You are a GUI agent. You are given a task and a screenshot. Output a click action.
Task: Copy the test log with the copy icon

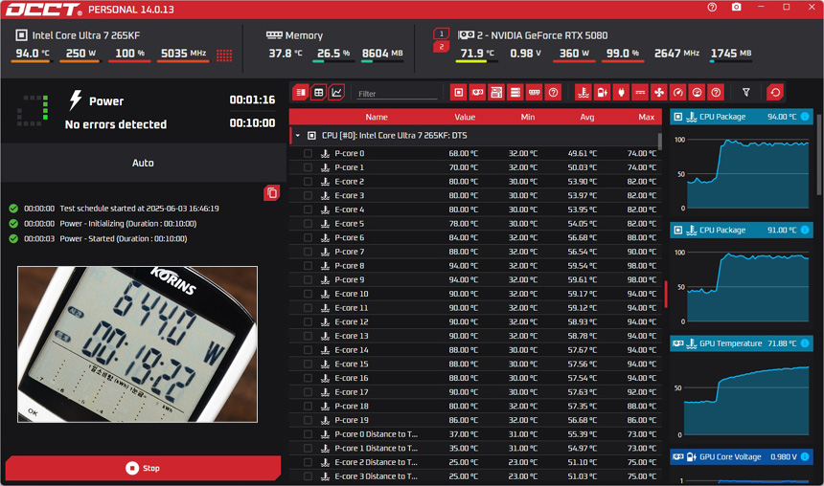pos(271,193)
